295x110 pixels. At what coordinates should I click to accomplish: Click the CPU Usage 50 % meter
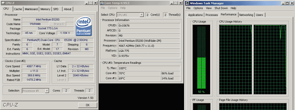click(x=201, y=59)
